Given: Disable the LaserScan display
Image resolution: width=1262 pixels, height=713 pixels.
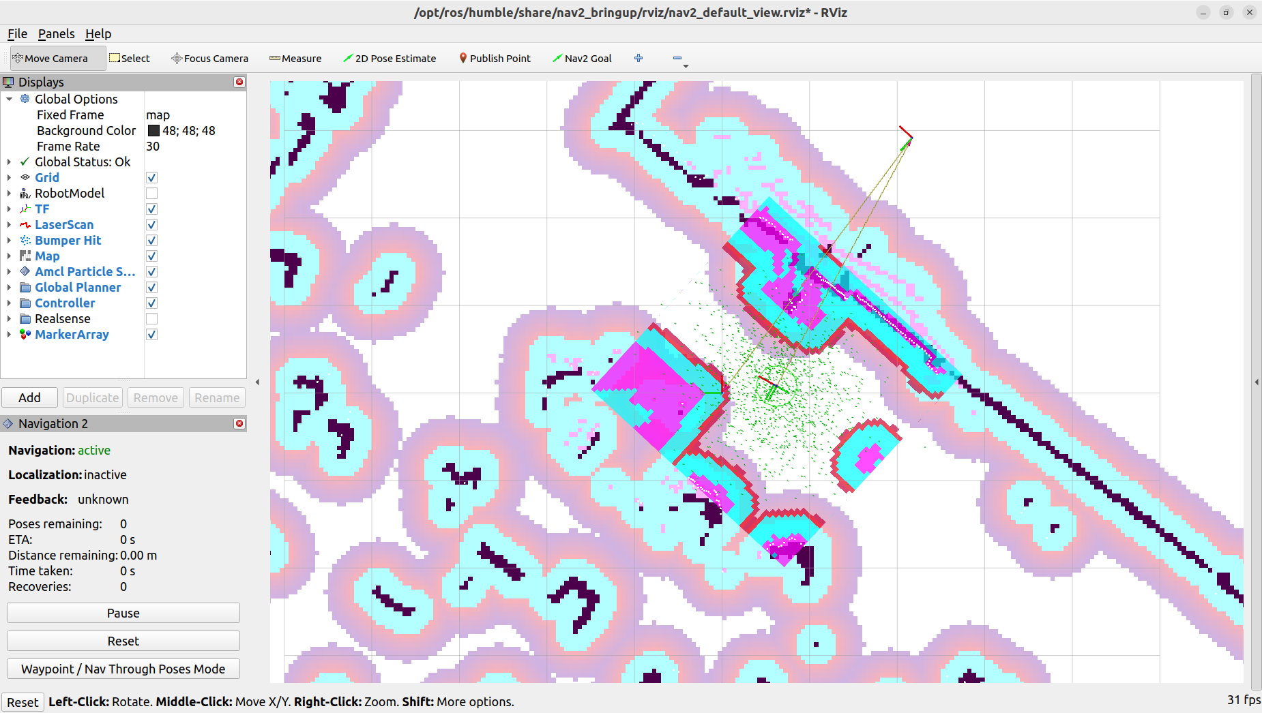Looking at the screenshot, I should click(151, 224).
